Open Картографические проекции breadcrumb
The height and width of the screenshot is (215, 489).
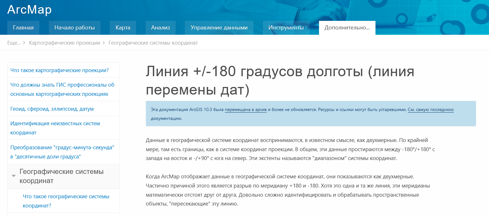click(64, 43)
